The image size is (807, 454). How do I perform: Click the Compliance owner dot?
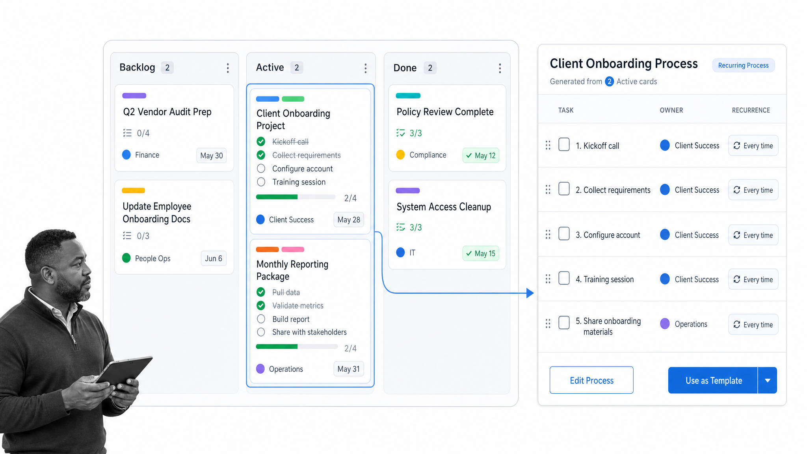pyautogui.click(x=400, y=155)
